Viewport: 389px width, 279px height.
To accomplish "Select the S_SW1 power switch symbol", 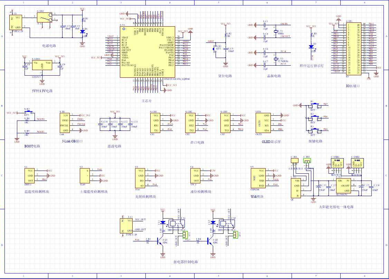I will point(45,18).
